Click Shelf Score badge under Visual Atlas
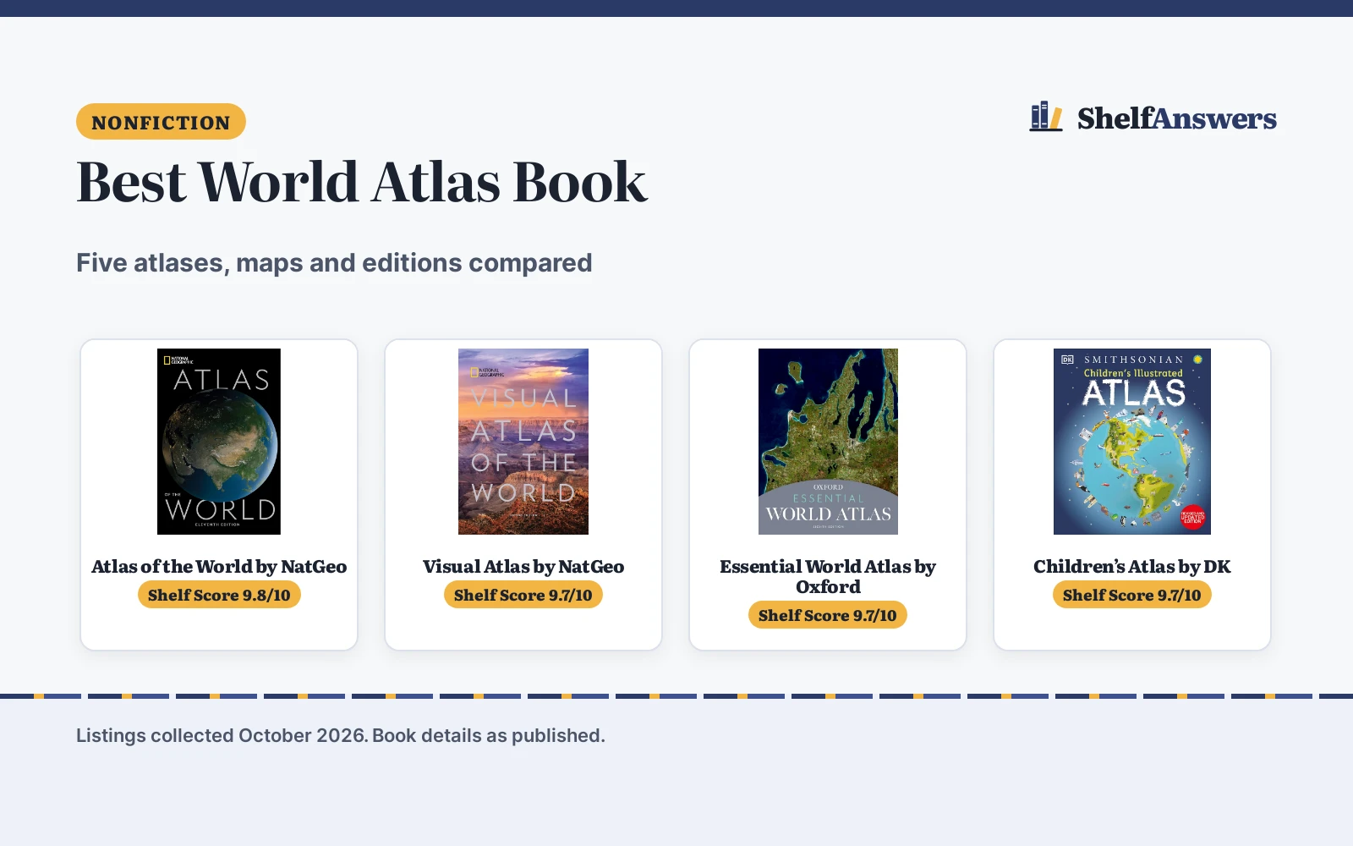 [523, 595]
